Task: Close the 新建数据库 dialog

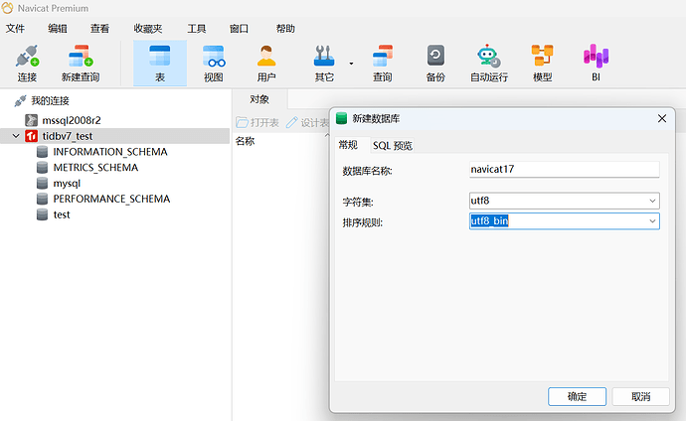Action: click(x=662, y=118)
